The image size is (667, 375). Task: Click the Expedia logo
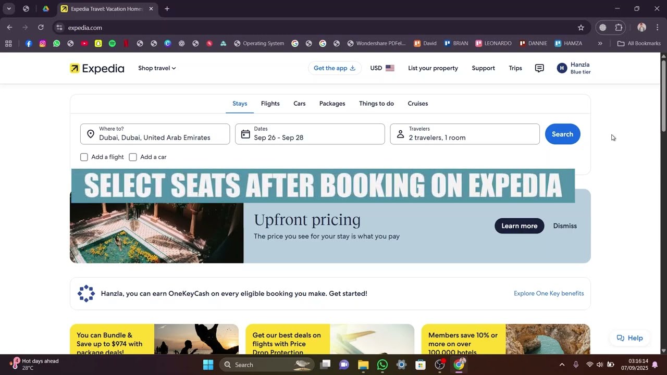point(97,68)
